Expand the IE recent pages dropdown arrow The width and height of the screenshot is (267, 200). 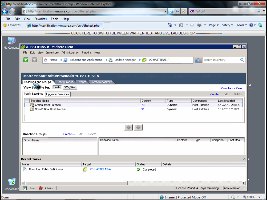pyautogui.click(x=18, y=11)
